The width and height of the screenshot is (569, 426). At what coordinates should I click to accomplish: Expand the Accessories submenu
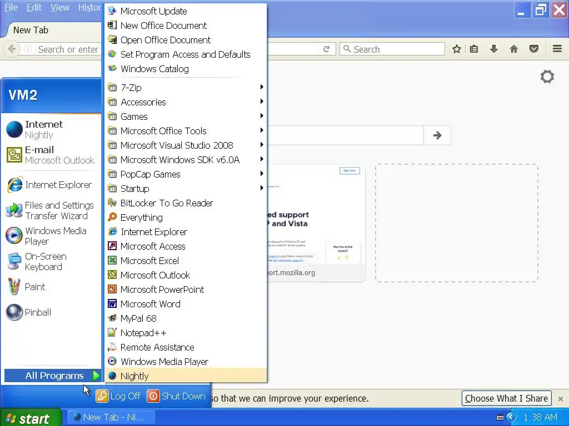pyautogui.click(x=186, y=102)
